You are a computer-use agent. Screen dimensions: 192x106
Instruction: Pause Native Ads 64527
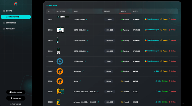pyautogui.click(x=164, y=71)
